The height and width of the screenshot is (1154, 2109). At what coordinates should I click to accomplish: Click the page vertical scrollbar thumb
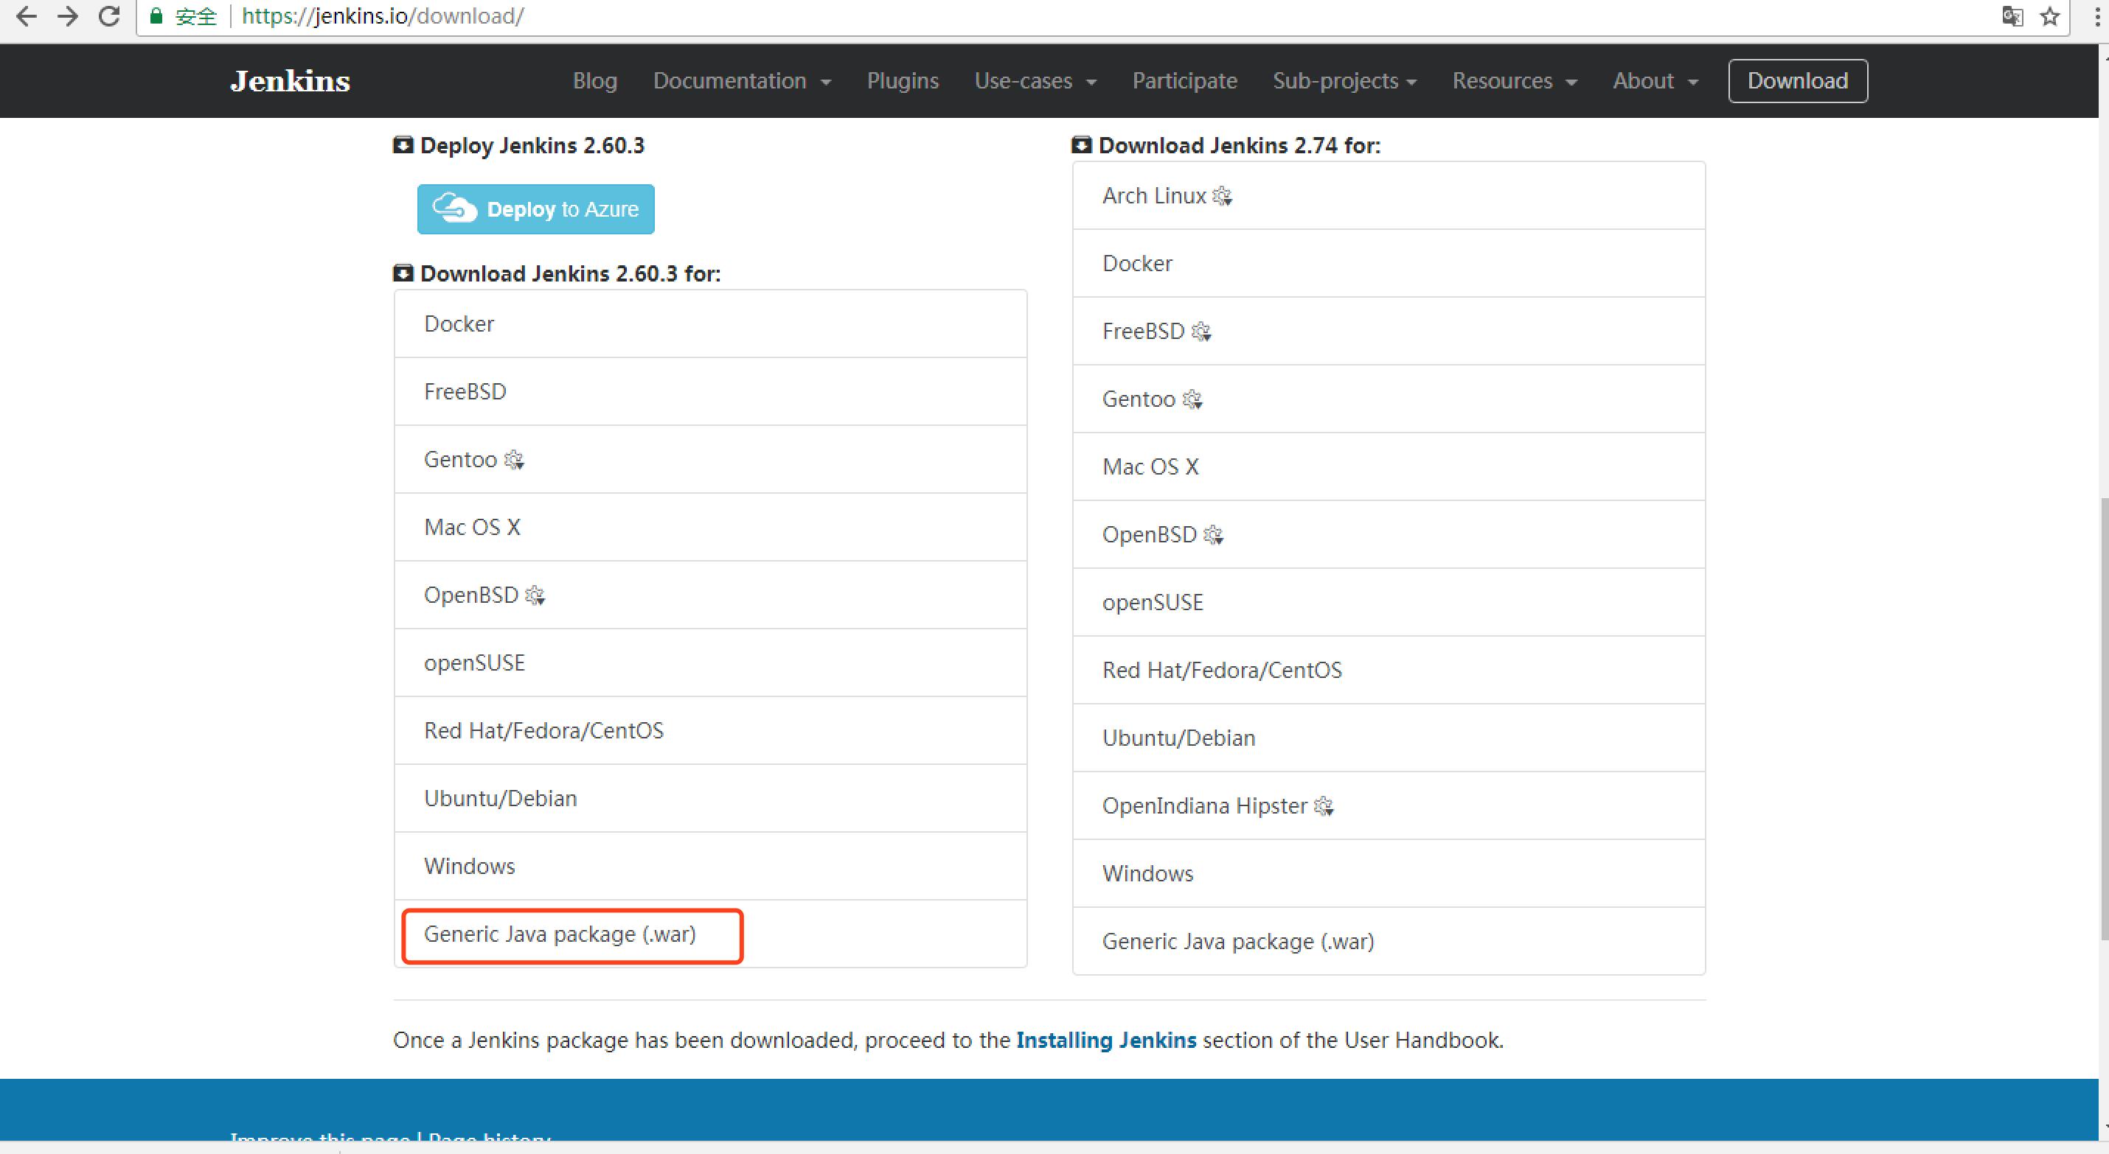pyautogui.click(x=2103, y=718)
